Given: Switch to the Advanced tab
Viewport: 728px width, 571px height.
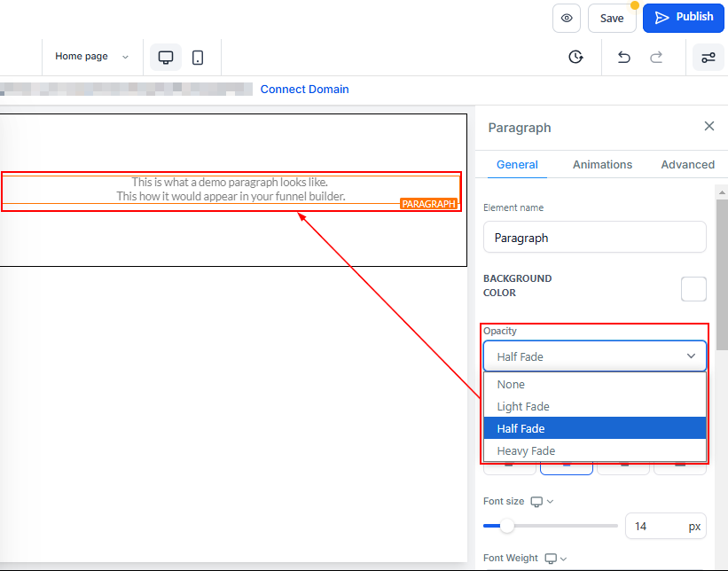Looking at the screenshot, I should tap(687, 165).
